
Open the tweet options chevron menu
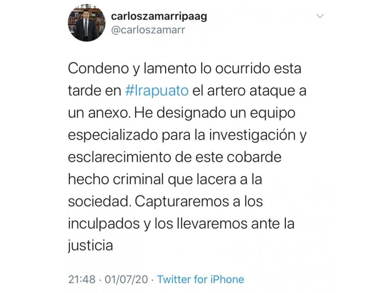(320, 16)
